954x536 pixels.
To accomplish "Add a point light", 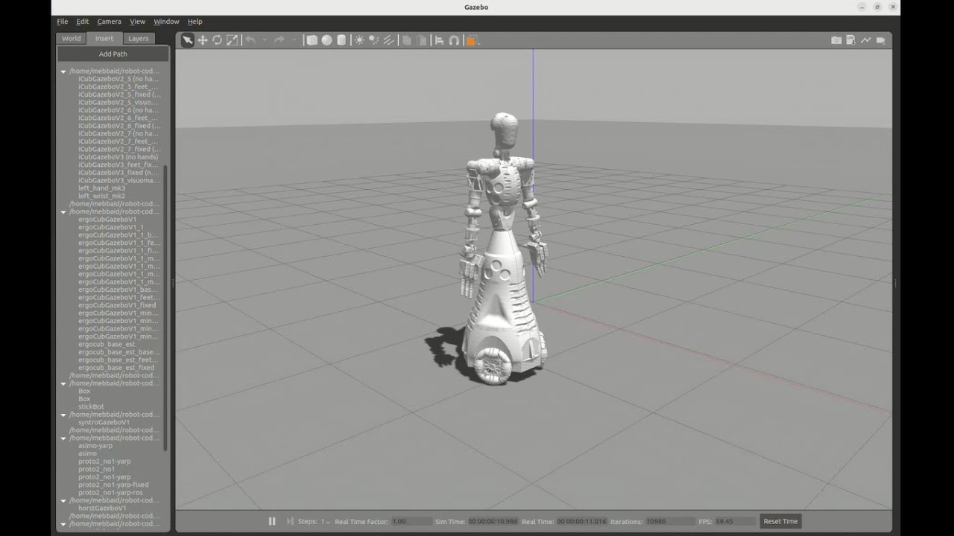I will tap(359, 40).
